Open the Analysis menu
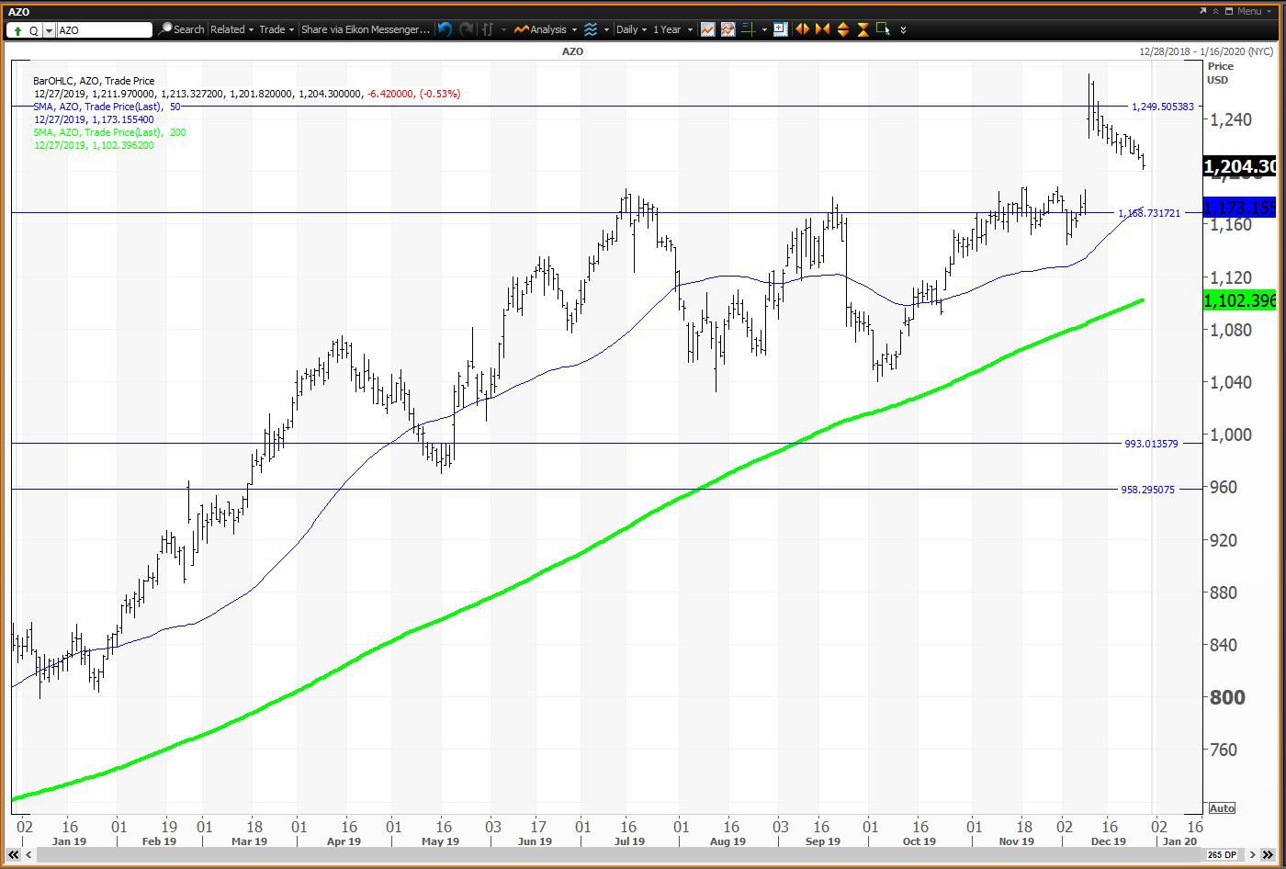Image resolution: width=1286 pixels, height=869 pixels. (x=546, y=29)
